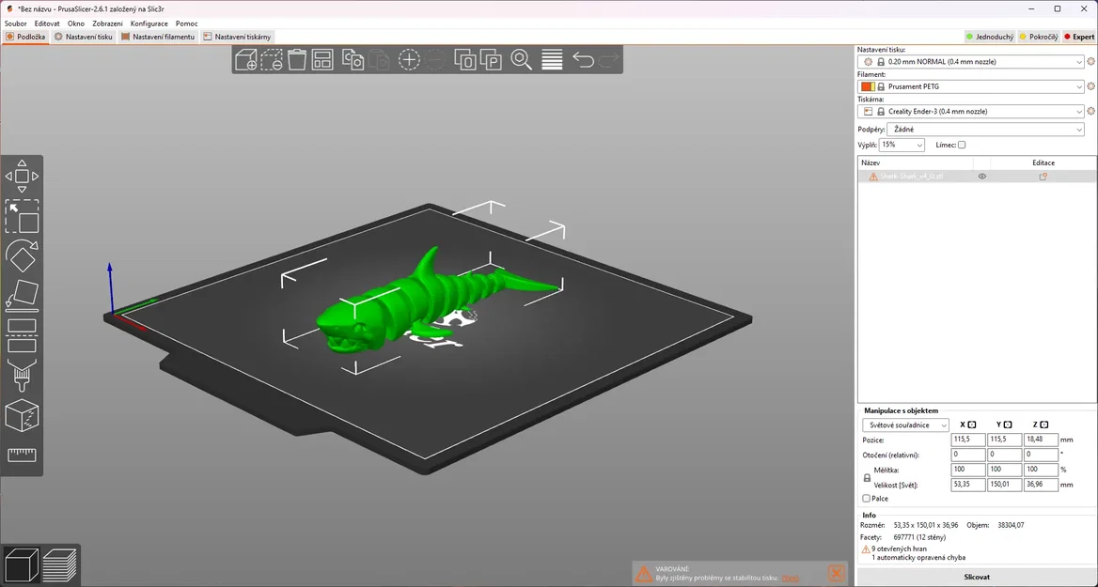Switch to Nastavení filamentu tab
This screenshot has height=587, width=1098.
(x=158, y=37)
